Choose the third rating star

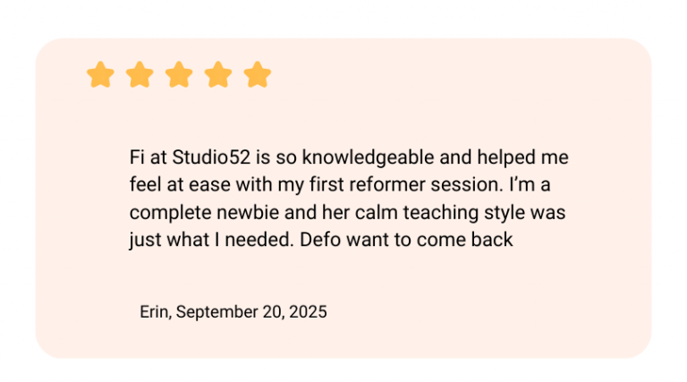tap(179, 75)
